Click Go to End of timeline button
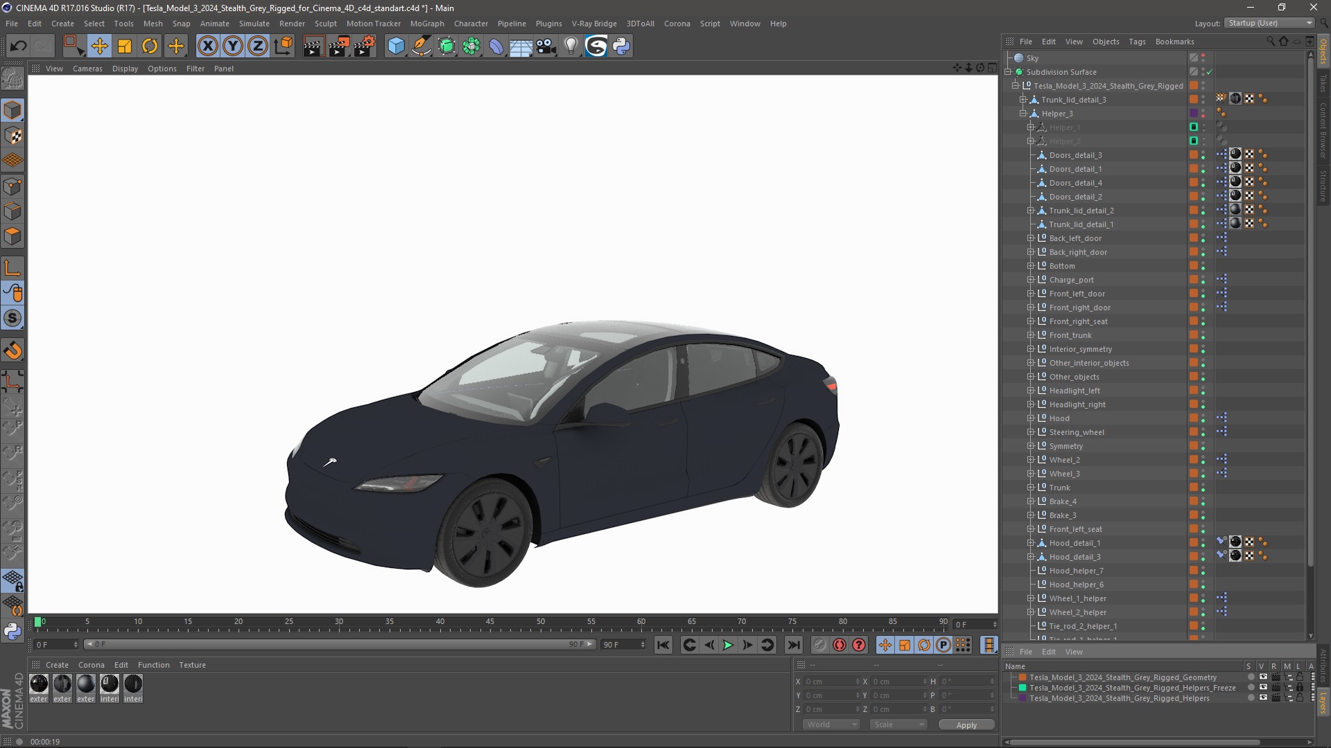This screenshot has height=748, width=1331. click(794, 645)
